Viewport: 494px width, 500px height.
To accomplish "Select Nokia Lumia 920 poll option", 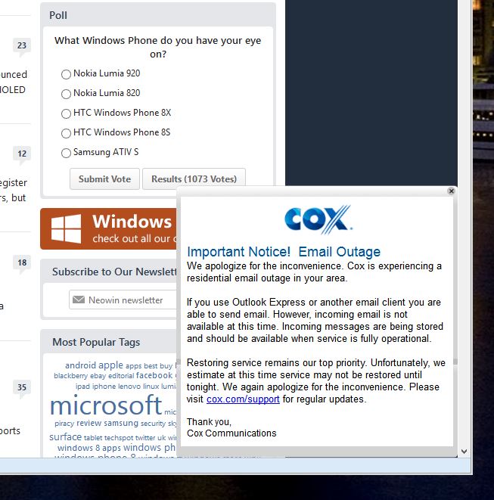I will point(66,74).
